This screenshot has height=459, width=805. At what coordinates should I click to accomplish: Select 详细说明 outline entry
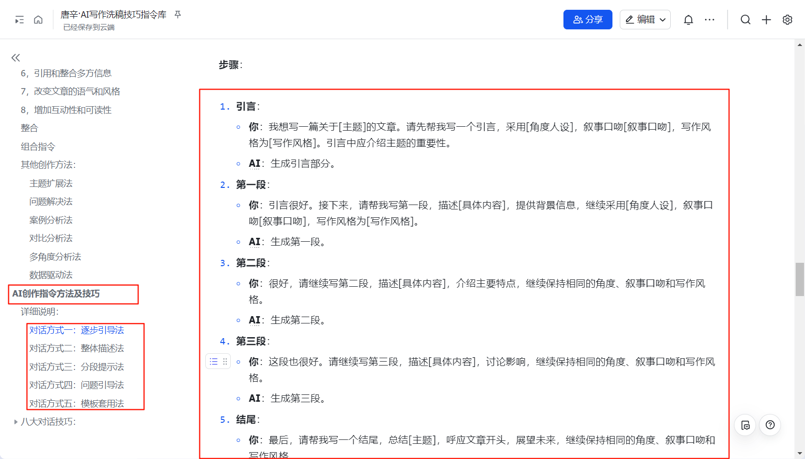point(40,312)
